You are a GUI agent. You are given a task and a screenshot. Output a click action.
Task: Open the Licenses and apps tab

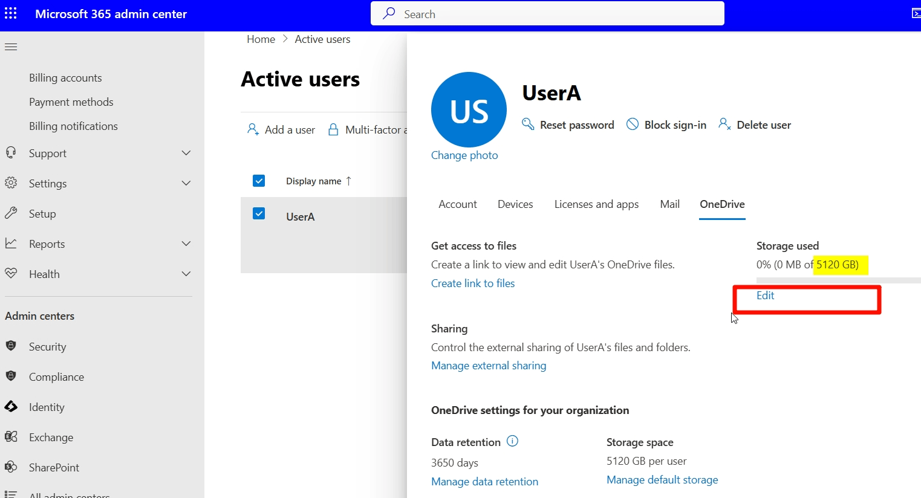point(596,204)
